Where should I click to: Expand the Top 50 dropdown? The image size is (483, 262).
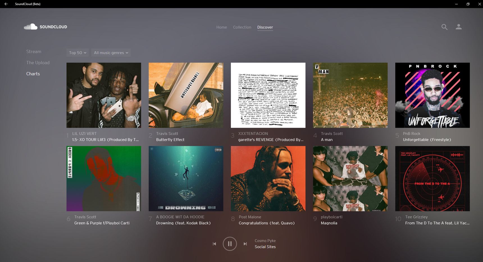point(78,53)
